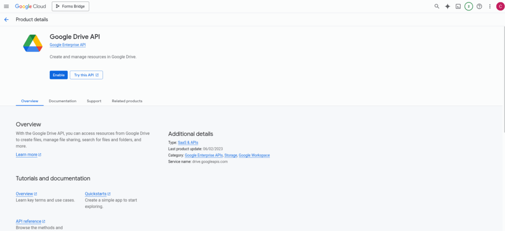Open the three-dot settings menu

tap(490, 6)
